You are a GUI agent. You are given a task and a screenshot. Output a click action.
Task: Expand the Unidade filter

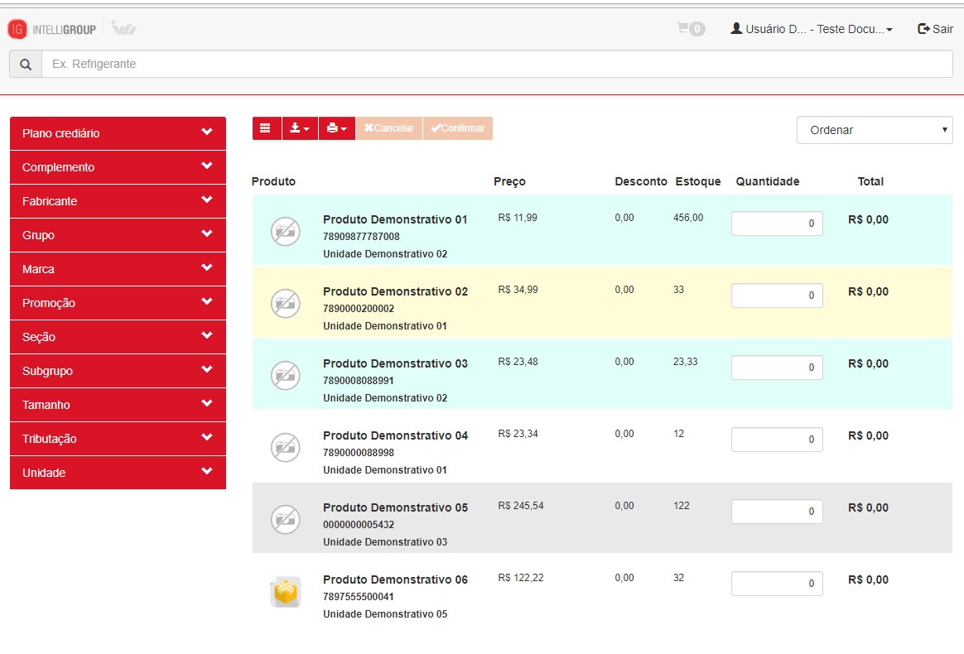(118, 473)
